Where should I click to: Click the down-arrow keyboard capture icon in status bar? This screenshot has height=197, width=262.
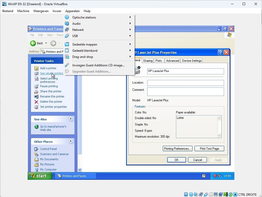(235, 194)
